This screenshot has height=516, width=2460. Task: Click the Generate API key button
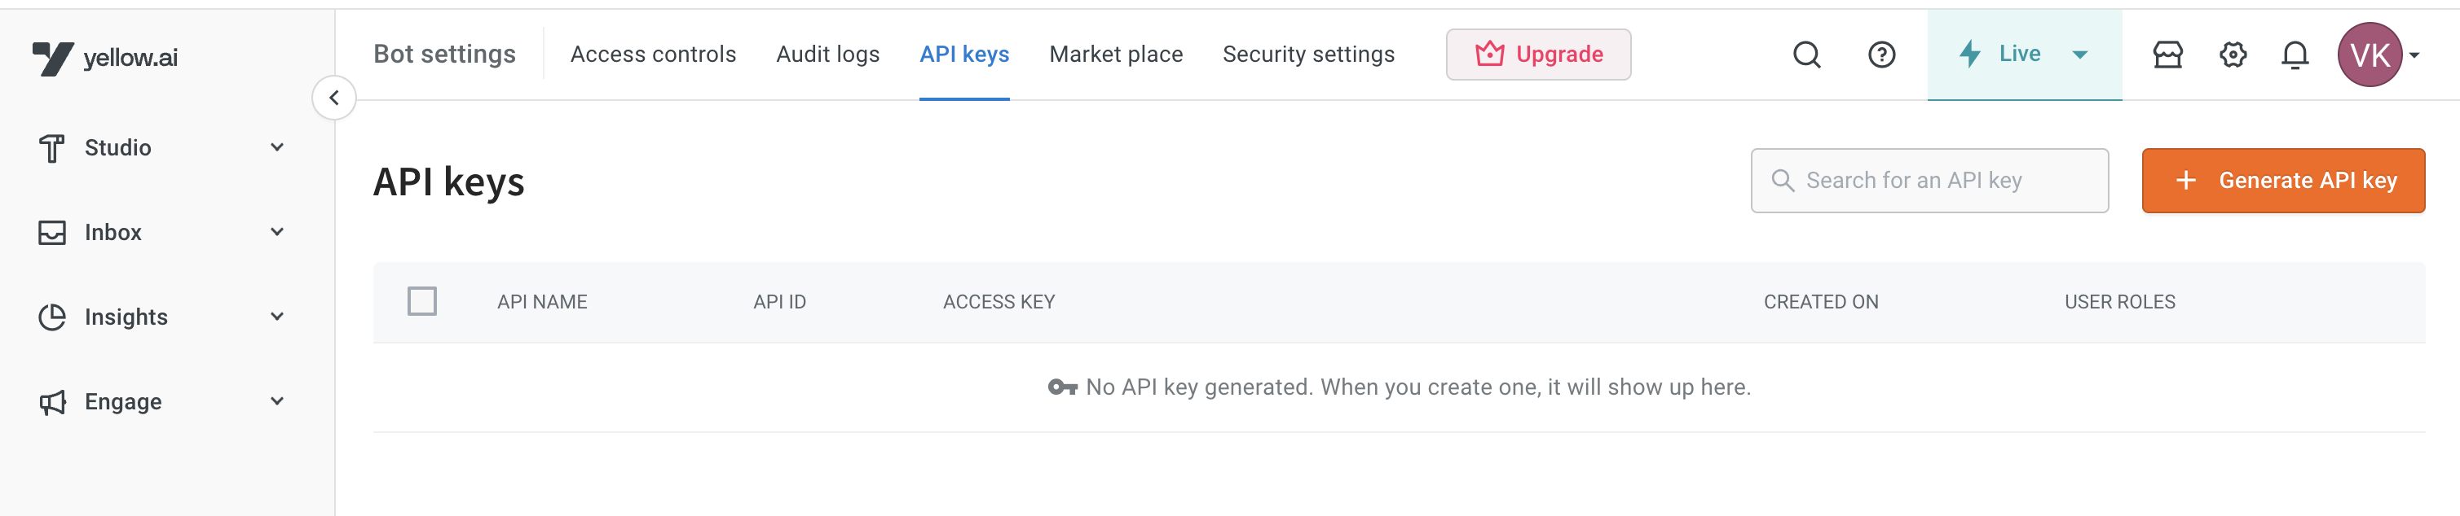coord(2282,180)
